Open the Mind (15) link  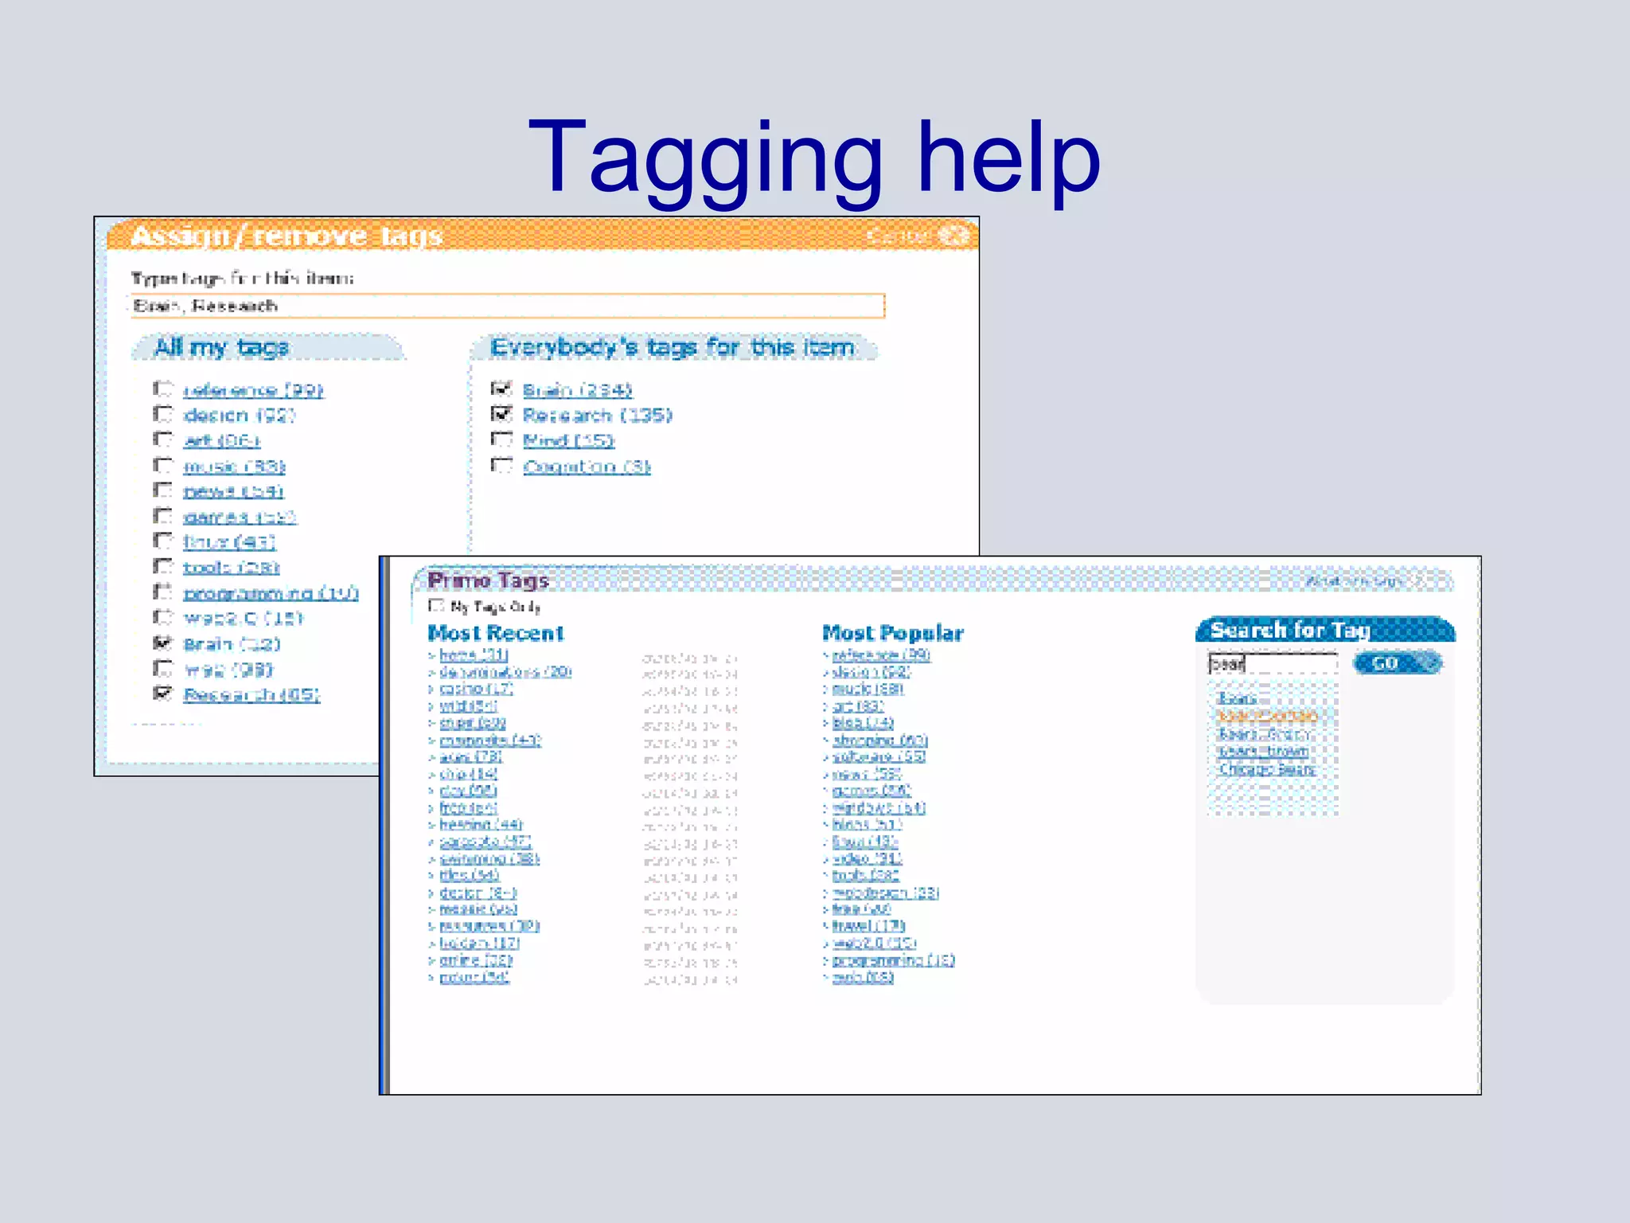tap(568, 440)
